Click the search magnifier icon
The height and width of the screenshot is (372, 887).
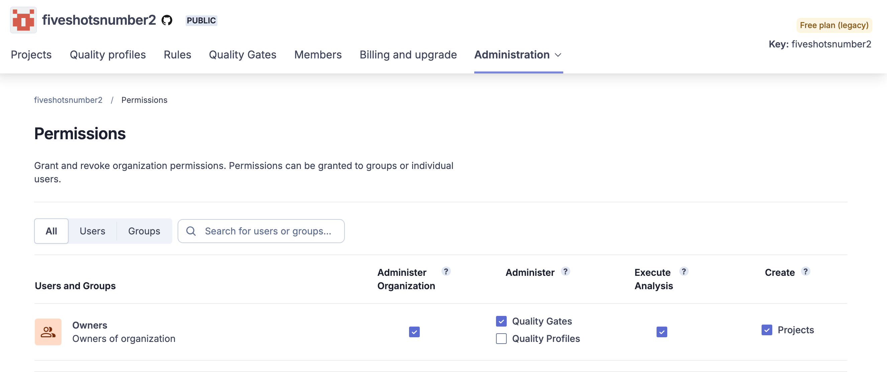[191, 231]
